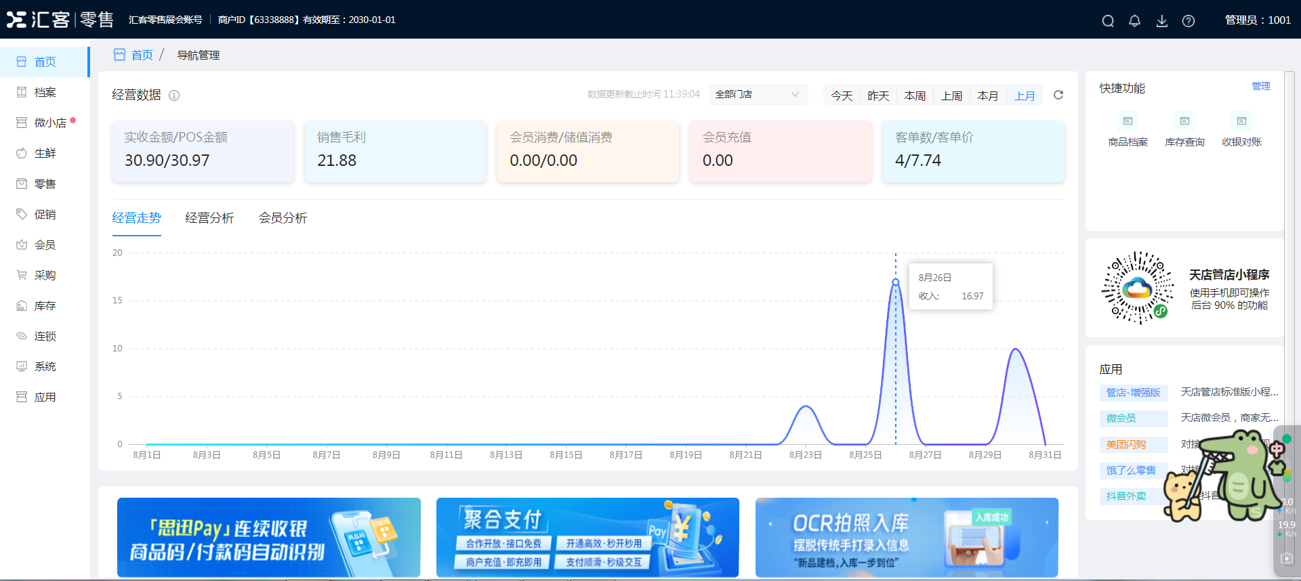Switch to the 会员分析 tab
The image size is (1301, 581).
(x=283, y=218)
